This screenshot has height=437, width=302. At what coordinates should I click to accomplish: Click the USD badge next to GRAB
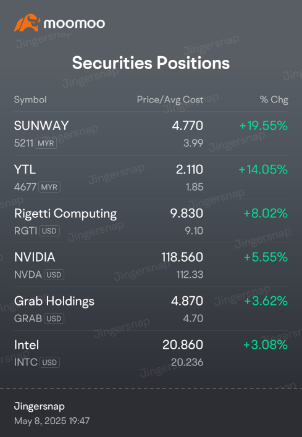coord(54,318)
